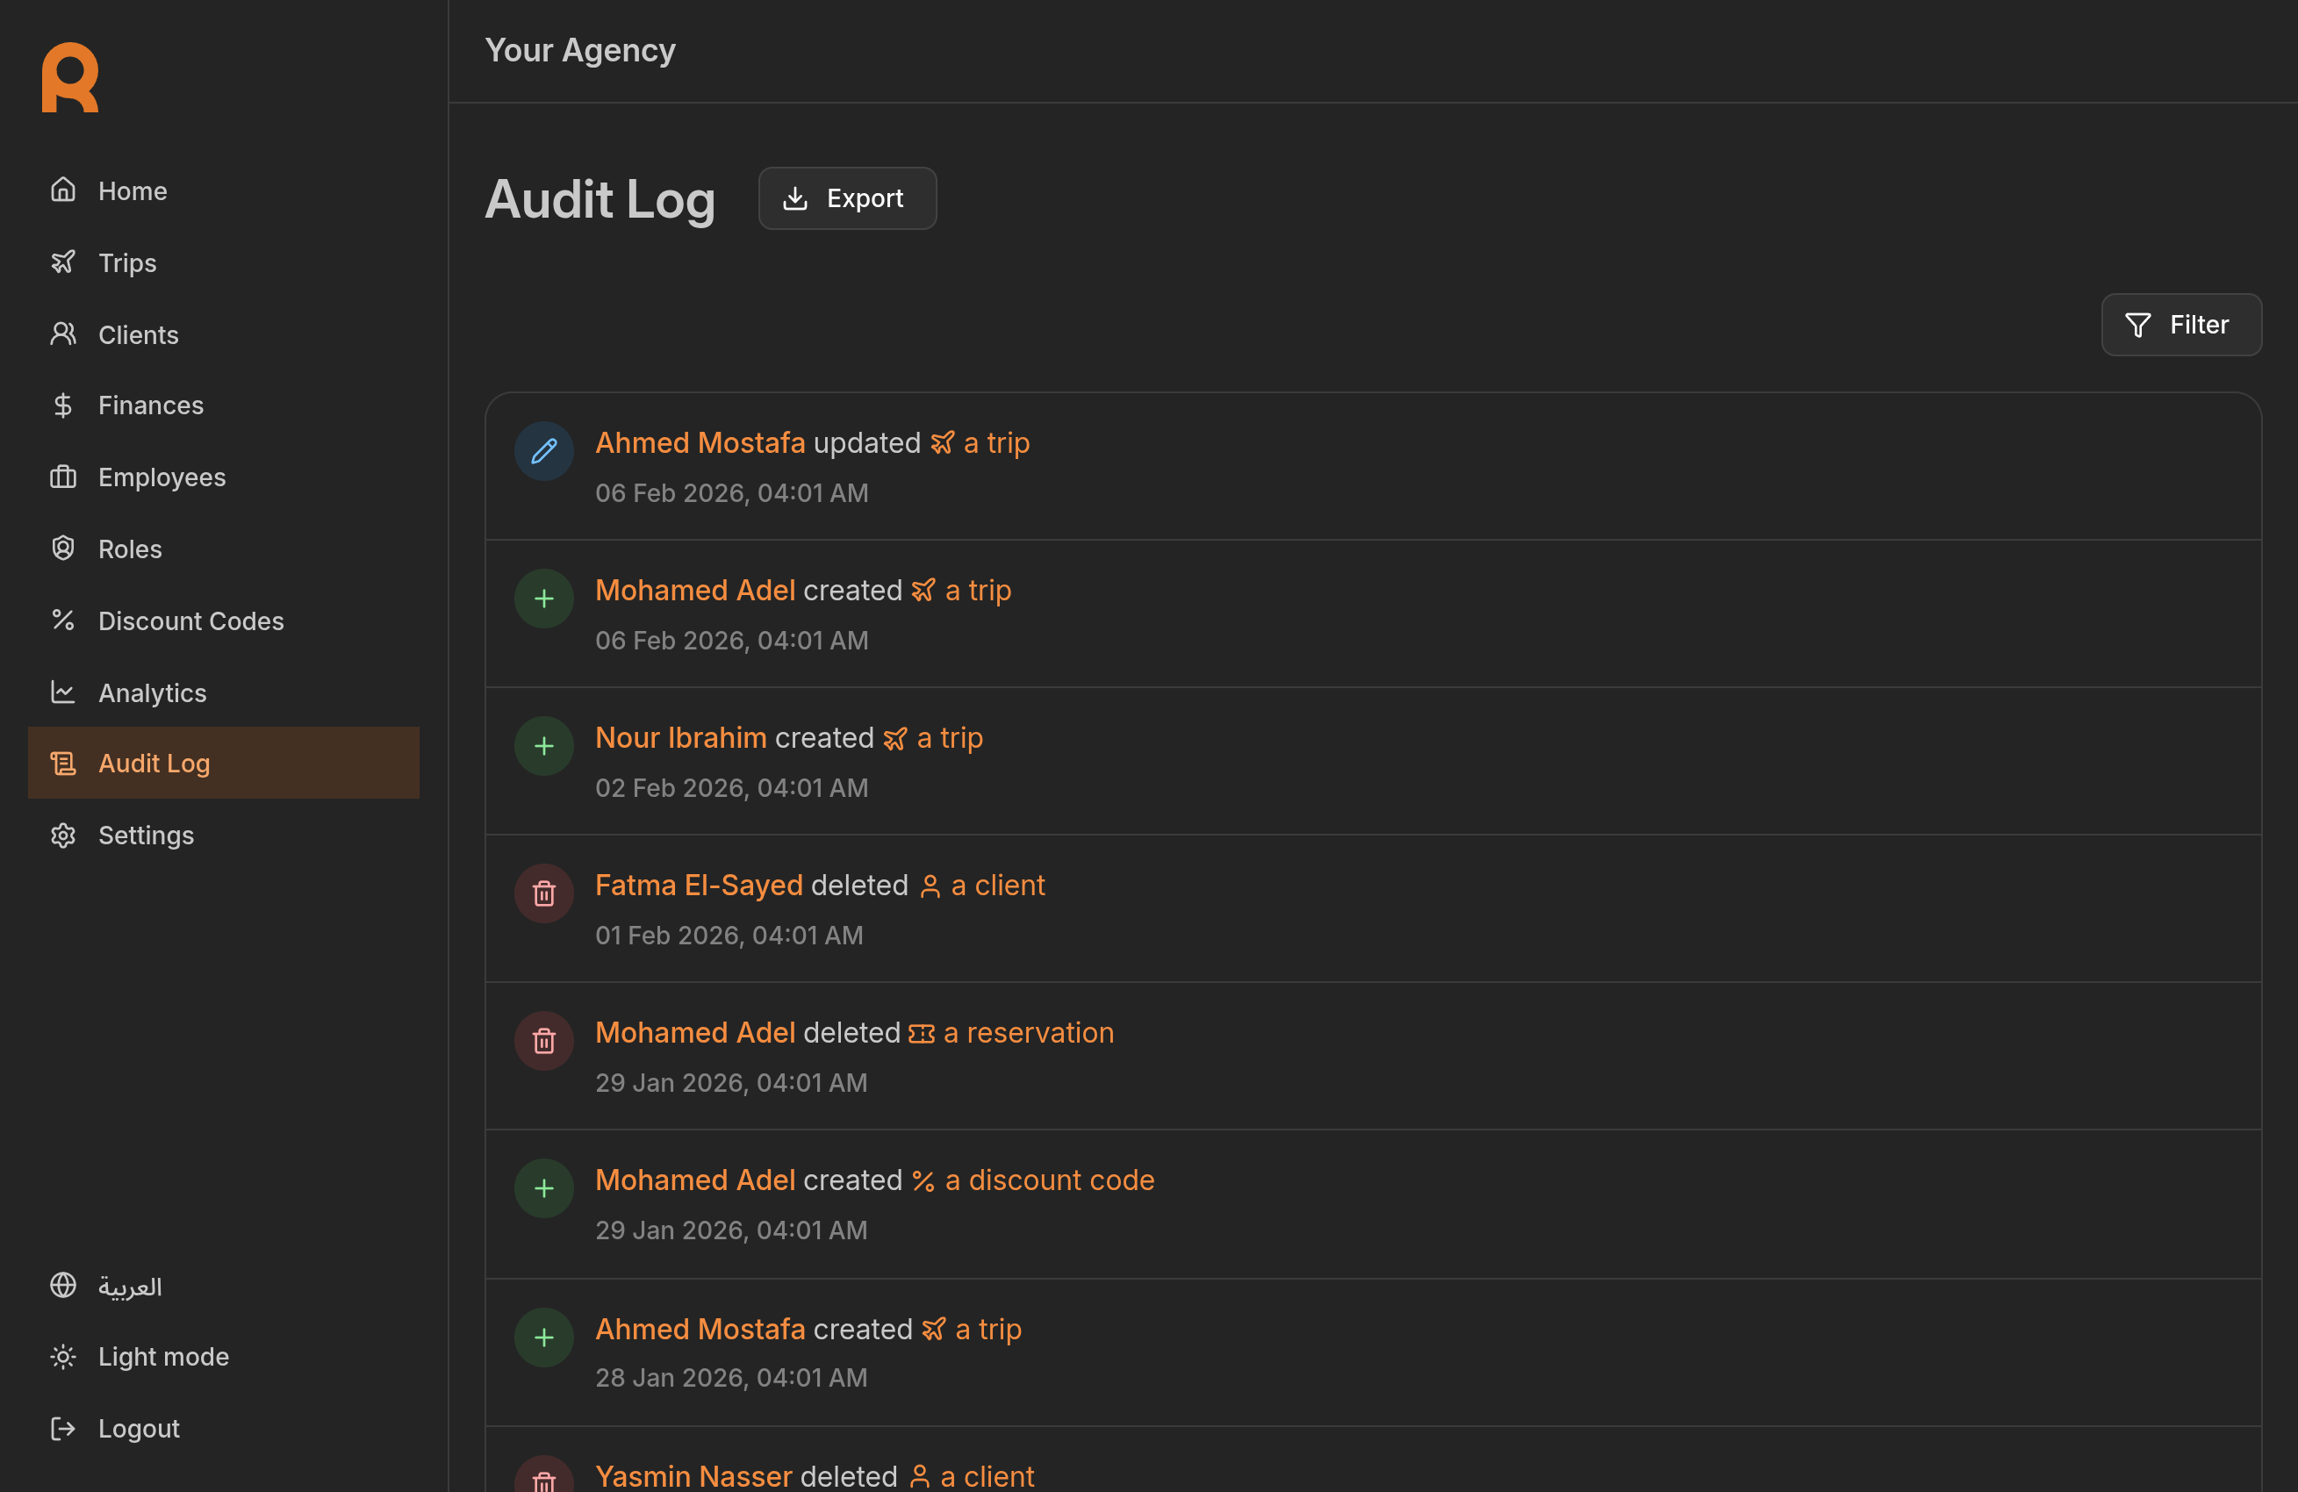Go to Discount Codes section
Image resolution: width=2298 pixels, height=1492 pixels.
coord(190,621)
